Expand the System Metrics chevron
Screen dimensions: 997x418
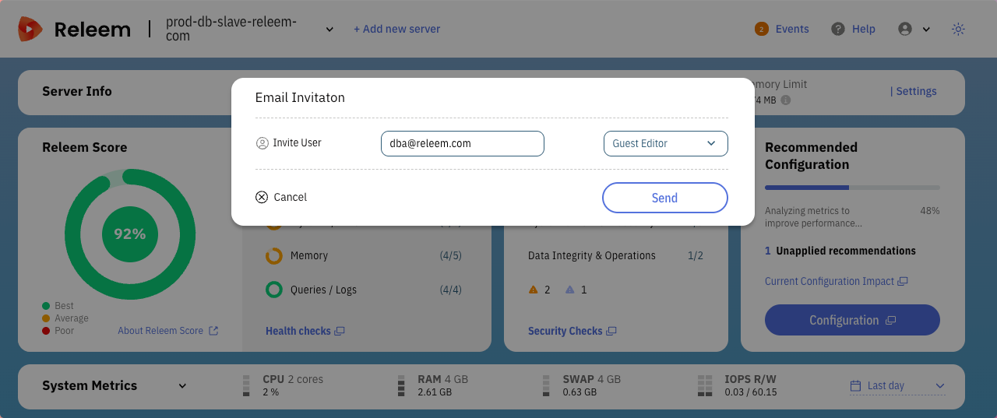tap(182, 386)
